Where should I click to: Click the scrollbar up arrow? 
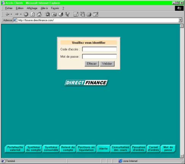coord(182,26)
